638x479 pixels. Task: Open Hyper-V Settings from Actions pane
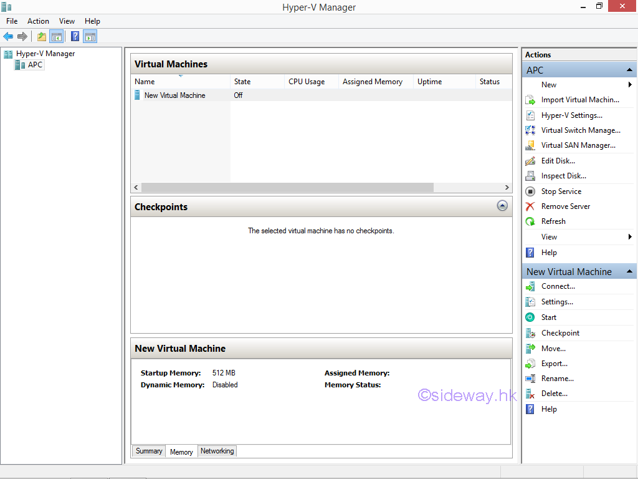[x=571, y=115]
